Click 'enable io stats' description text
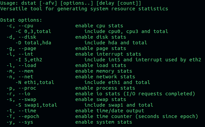 [x=98, y=94]
